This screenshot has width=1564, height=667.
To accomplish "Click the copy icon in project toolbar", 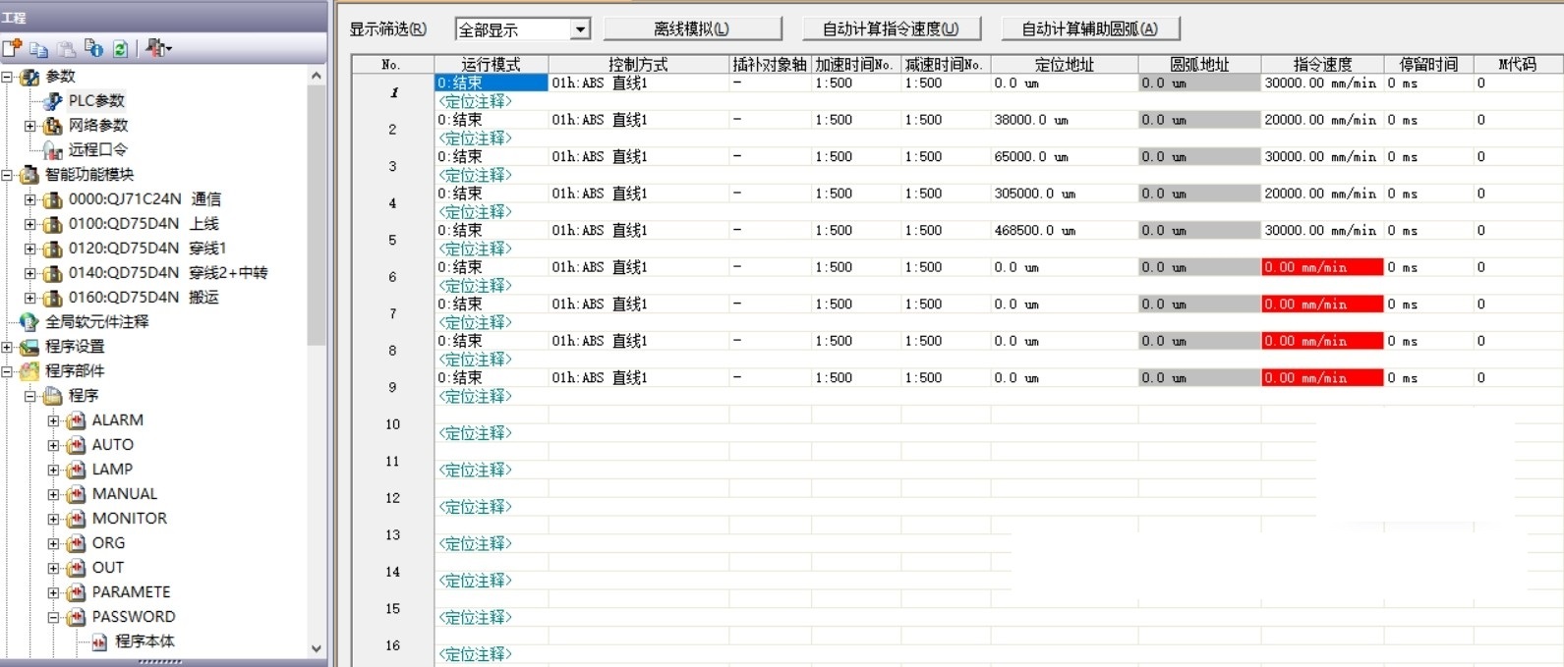I will (38, 48).
